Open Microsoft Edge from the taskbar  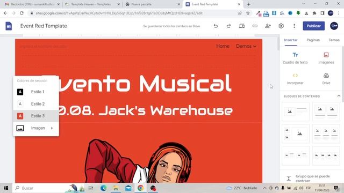click(x=103, y=188)
